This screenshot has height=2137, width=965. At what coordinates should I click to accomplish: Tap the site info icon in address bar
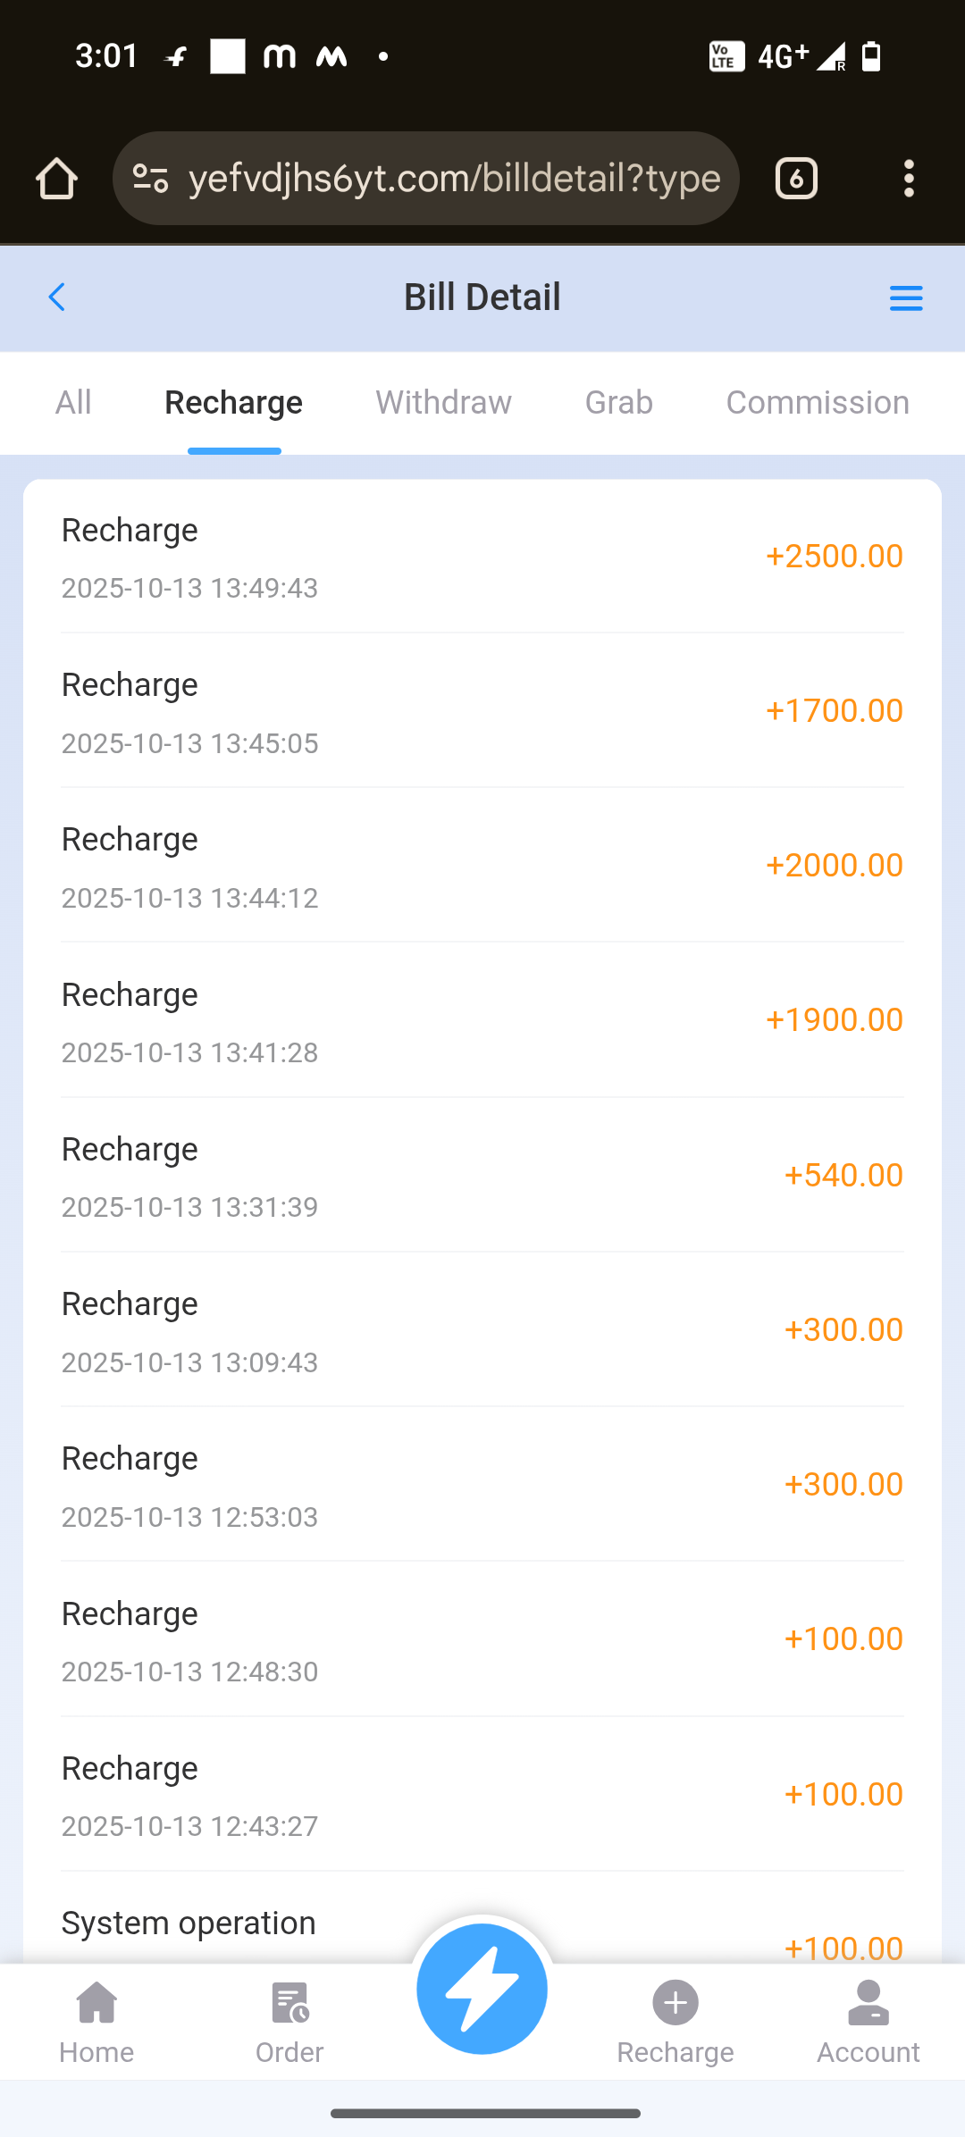coord(150,179)
